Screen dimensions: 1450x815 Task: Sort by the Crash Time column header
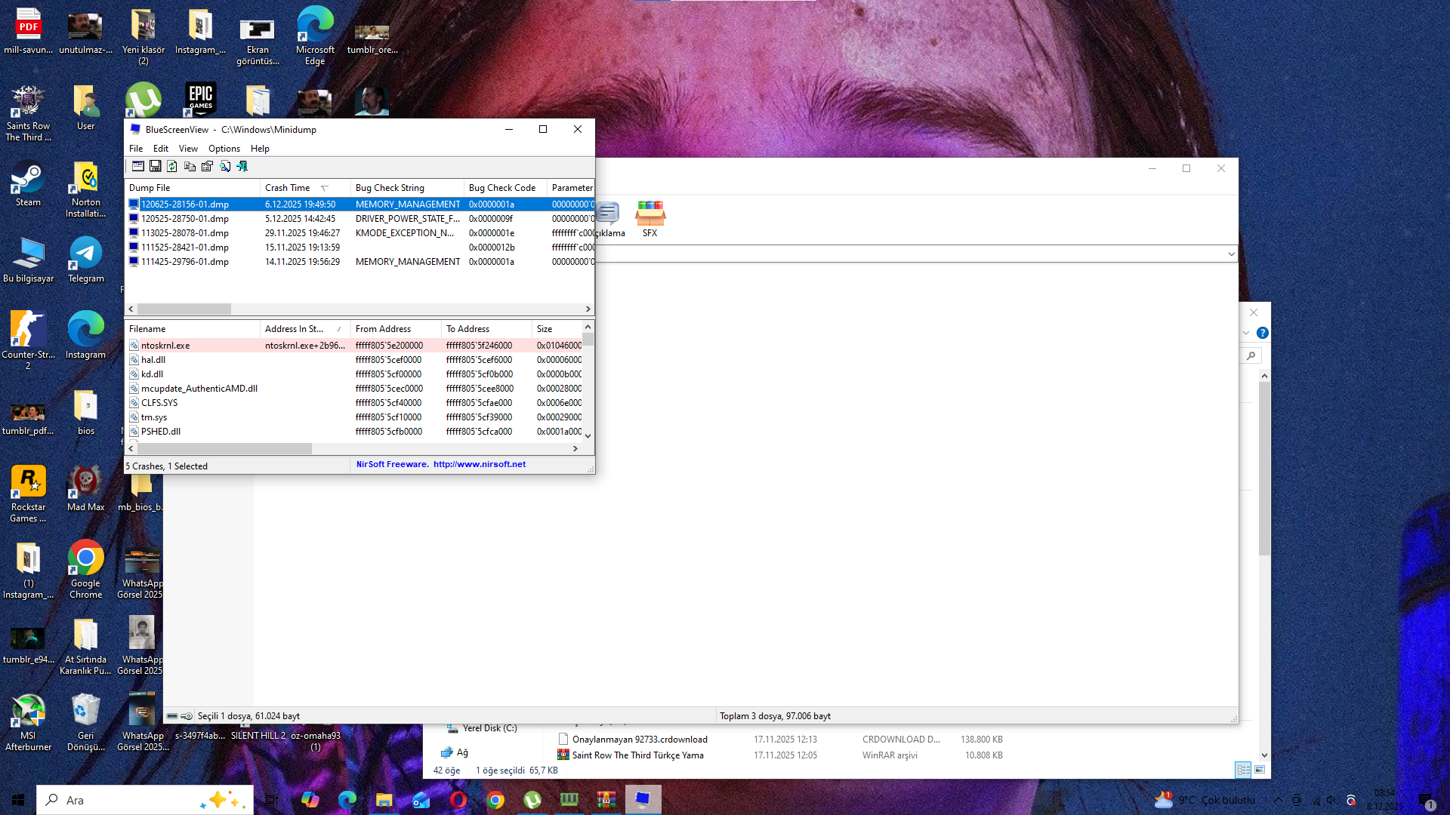(x=288, y=188)
